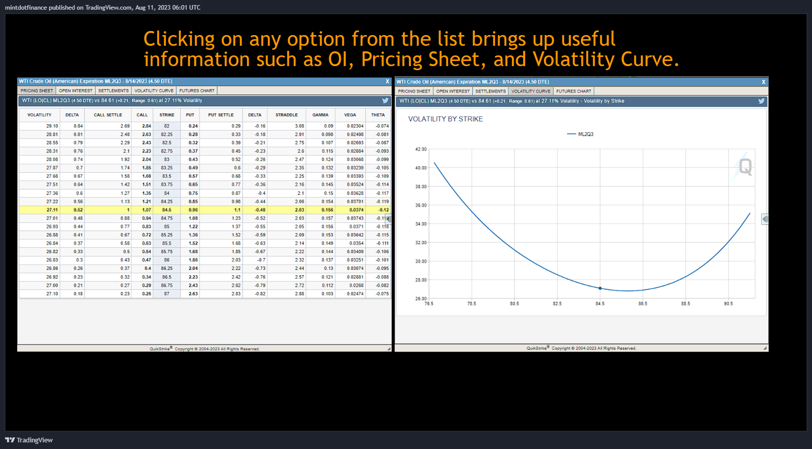Open the Futures Chart tab in the left panel
The image size is (812, 449).
[x=196, y=91]
